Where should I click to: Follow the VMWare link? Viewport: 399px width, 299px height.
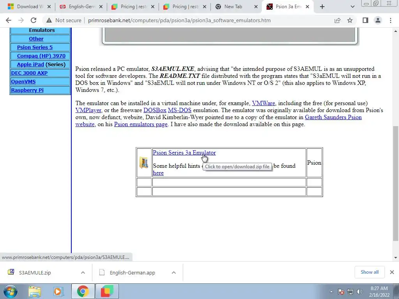coord(263,103)
